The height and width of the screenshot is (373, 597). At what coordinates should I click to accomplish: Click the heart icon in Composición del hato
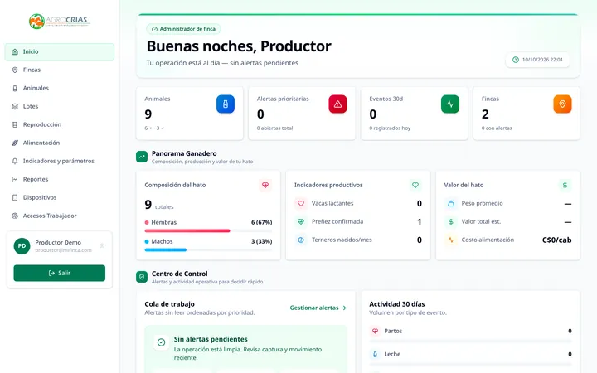(x=265, y=186)
